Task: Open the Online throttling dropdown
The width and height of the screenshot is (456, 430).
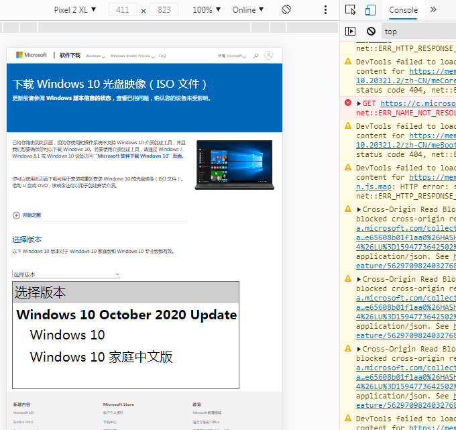Action: tap(247, 10)
